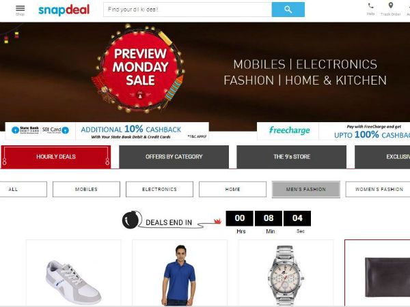Click the blue search magnifier button
This screenshot has height=307, width=410.
pos(288,10)
